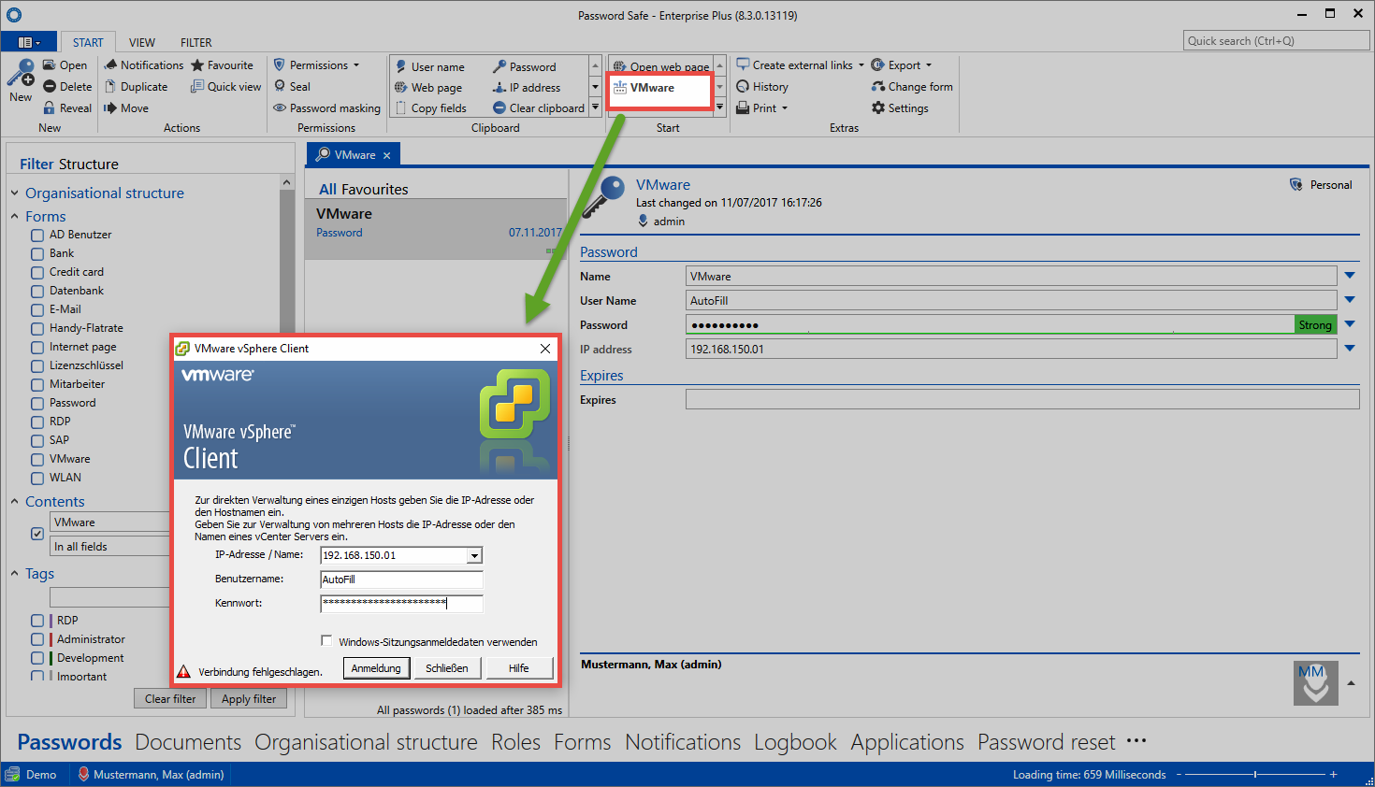Open the Notifications action in the ribbon
This screenshot has width=1375, height=787.
143,65
